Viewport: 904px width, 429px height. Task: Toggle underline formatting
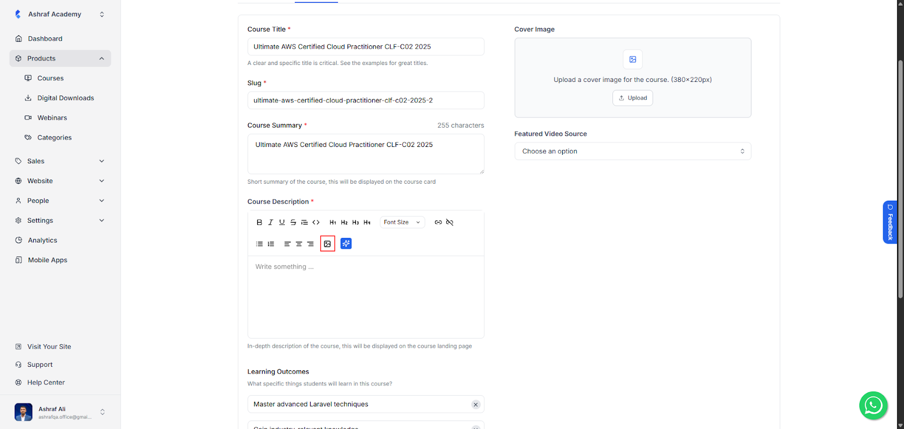pyautogui.click(x=282, y=222)
